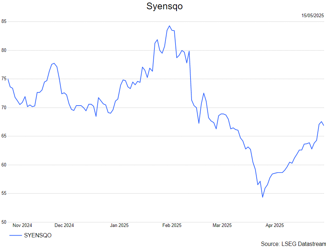The height and width of the screenshot is (247, 326).
Task: Click the Nov 2024 axis label
Action: (x=22, y=225)
